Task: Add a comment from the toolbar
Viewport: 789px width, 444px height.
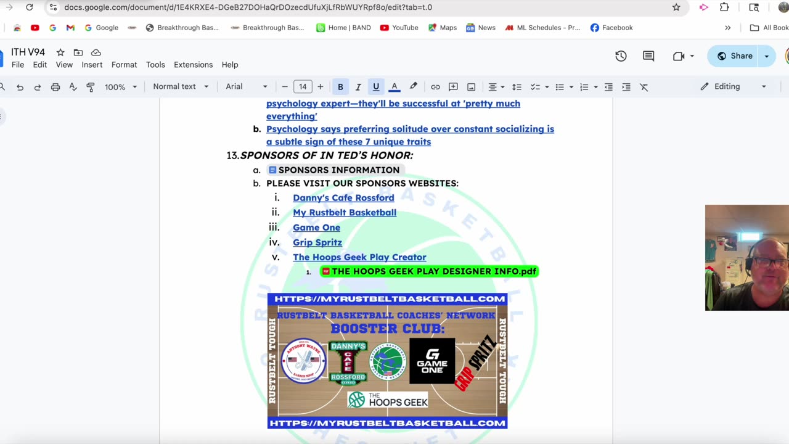Action: tap(453, 87)
